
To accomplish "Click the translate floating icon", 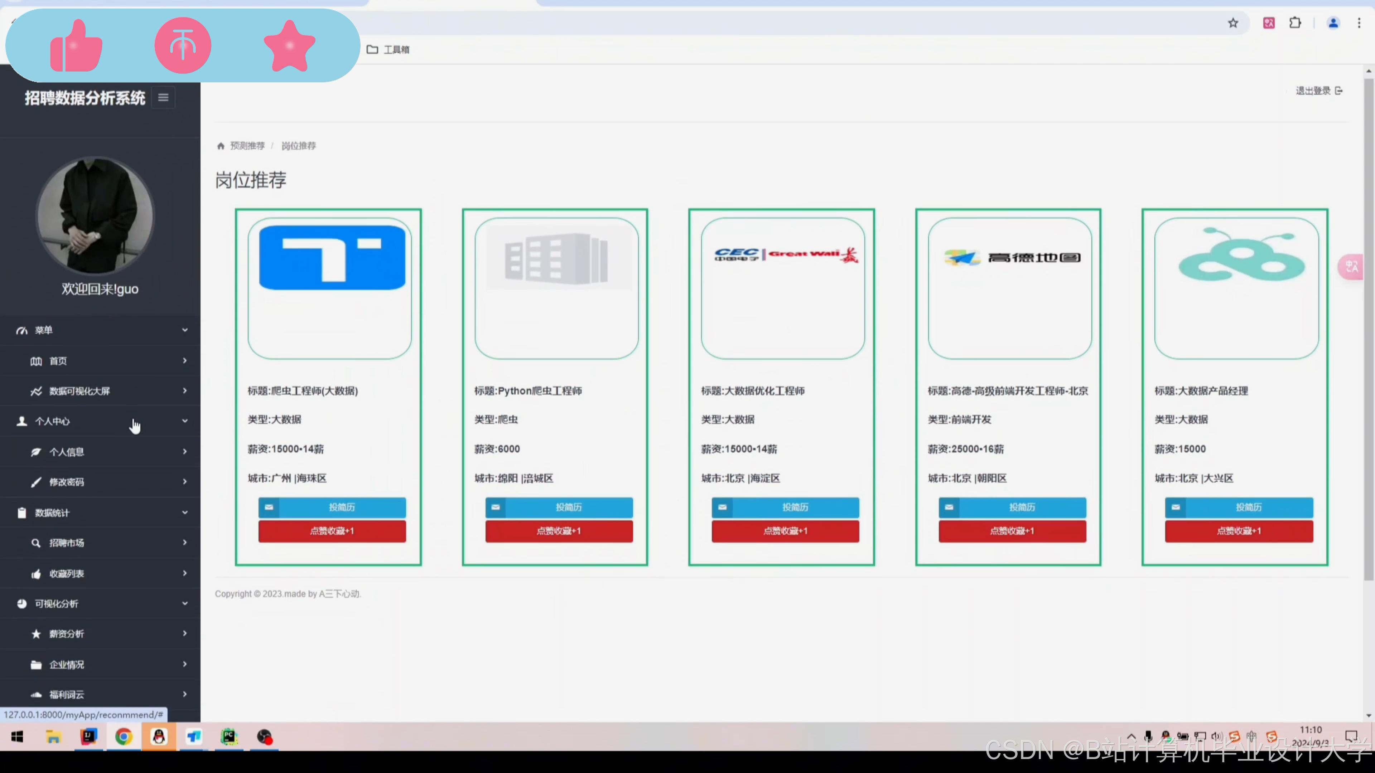I will coord(1351,266).
